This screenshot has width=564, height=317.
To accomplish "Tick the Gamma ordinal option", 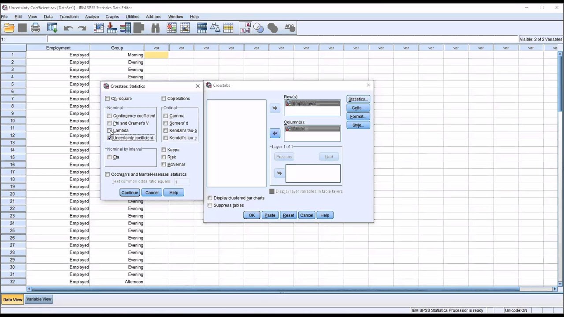I will tap(166, 116).
